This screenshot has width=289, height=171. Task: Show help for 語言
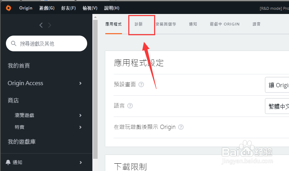click(130, 106)
